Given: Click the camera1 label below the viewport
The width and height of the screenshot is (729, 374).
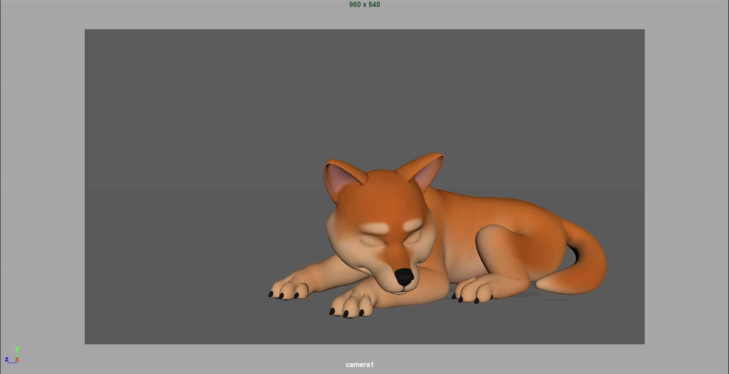Looking at the screenshot, I should 359,365.
